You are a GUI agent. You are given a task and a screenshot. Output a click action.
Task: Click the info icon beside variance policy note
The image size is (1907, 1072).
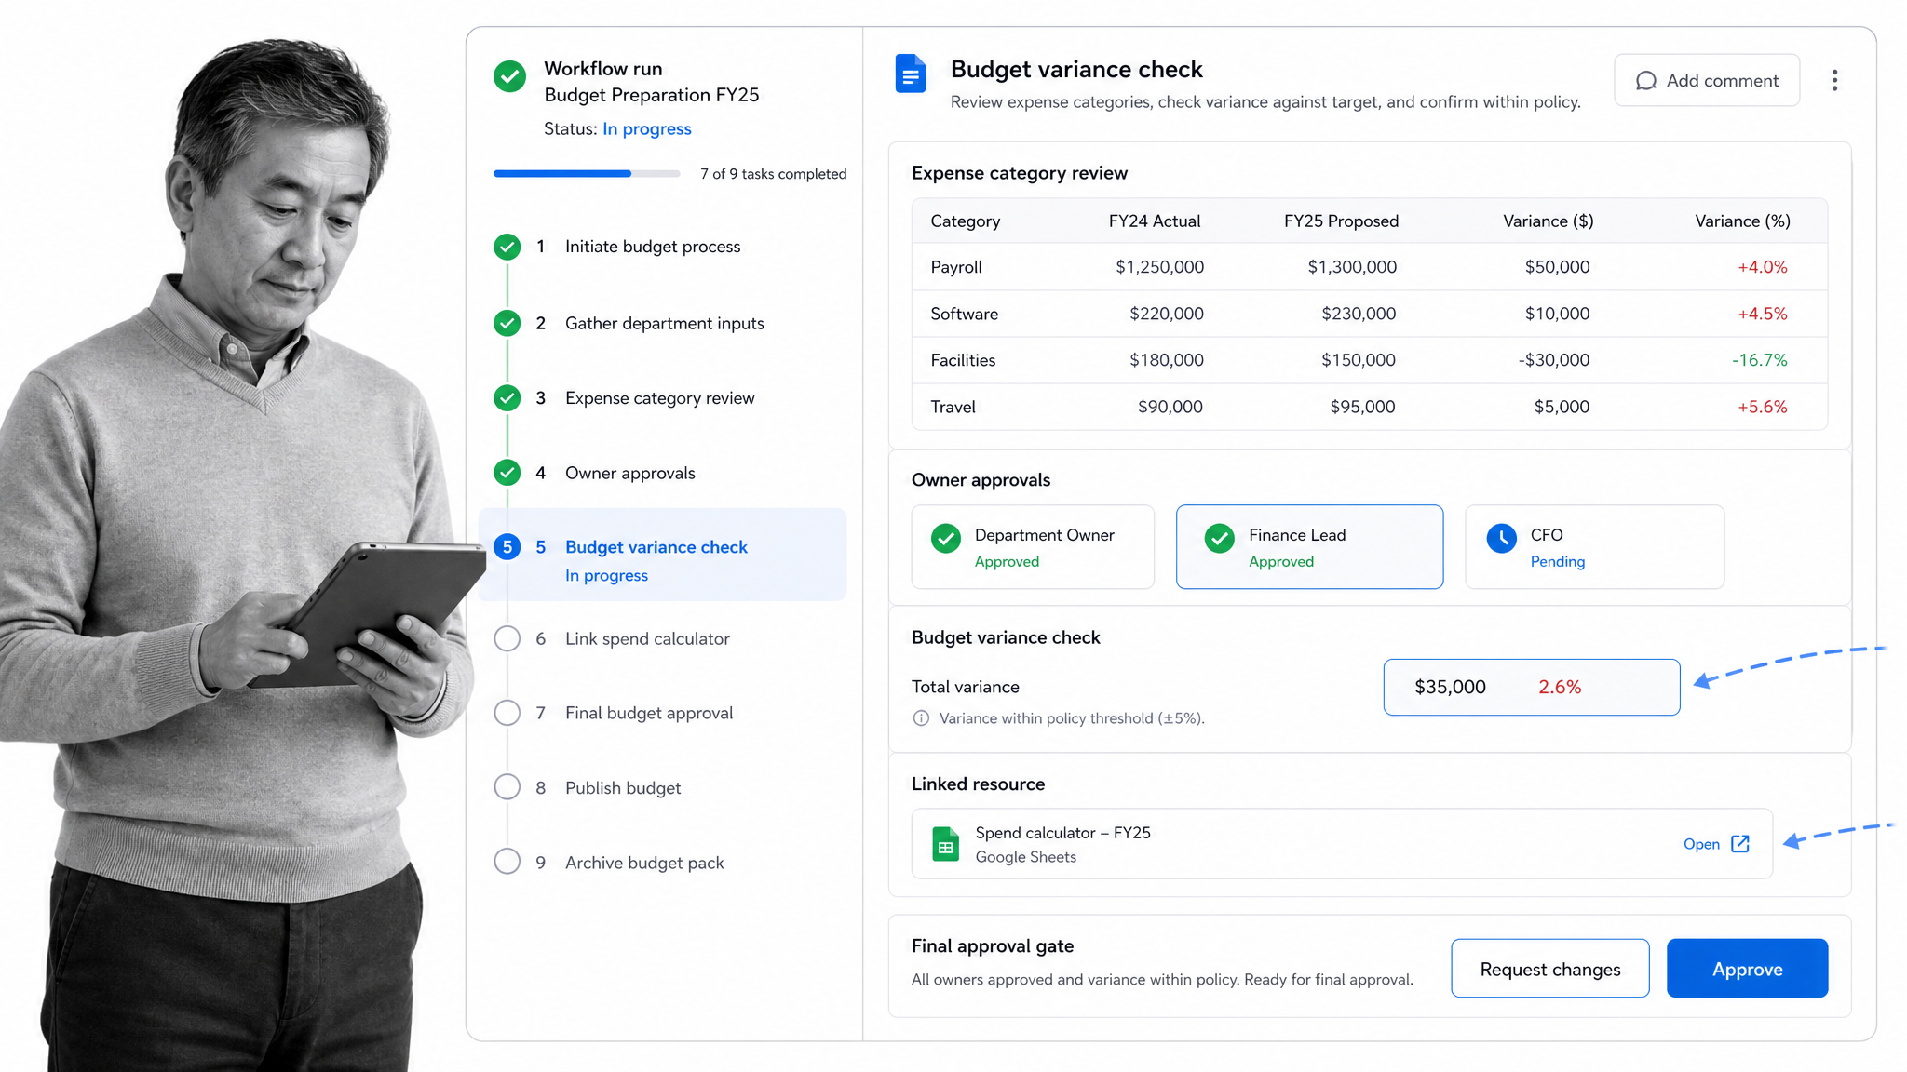[921, 718]
